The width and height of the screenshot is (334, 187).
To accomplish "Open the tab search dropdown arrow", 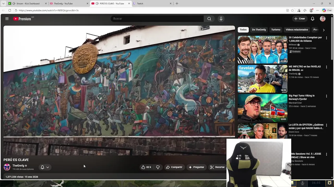I will (x=3, y=3).
